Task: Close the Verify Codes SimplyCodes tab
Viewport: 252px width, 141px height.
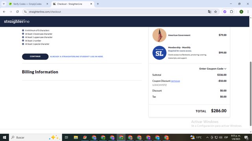Action: coord(47,4)
